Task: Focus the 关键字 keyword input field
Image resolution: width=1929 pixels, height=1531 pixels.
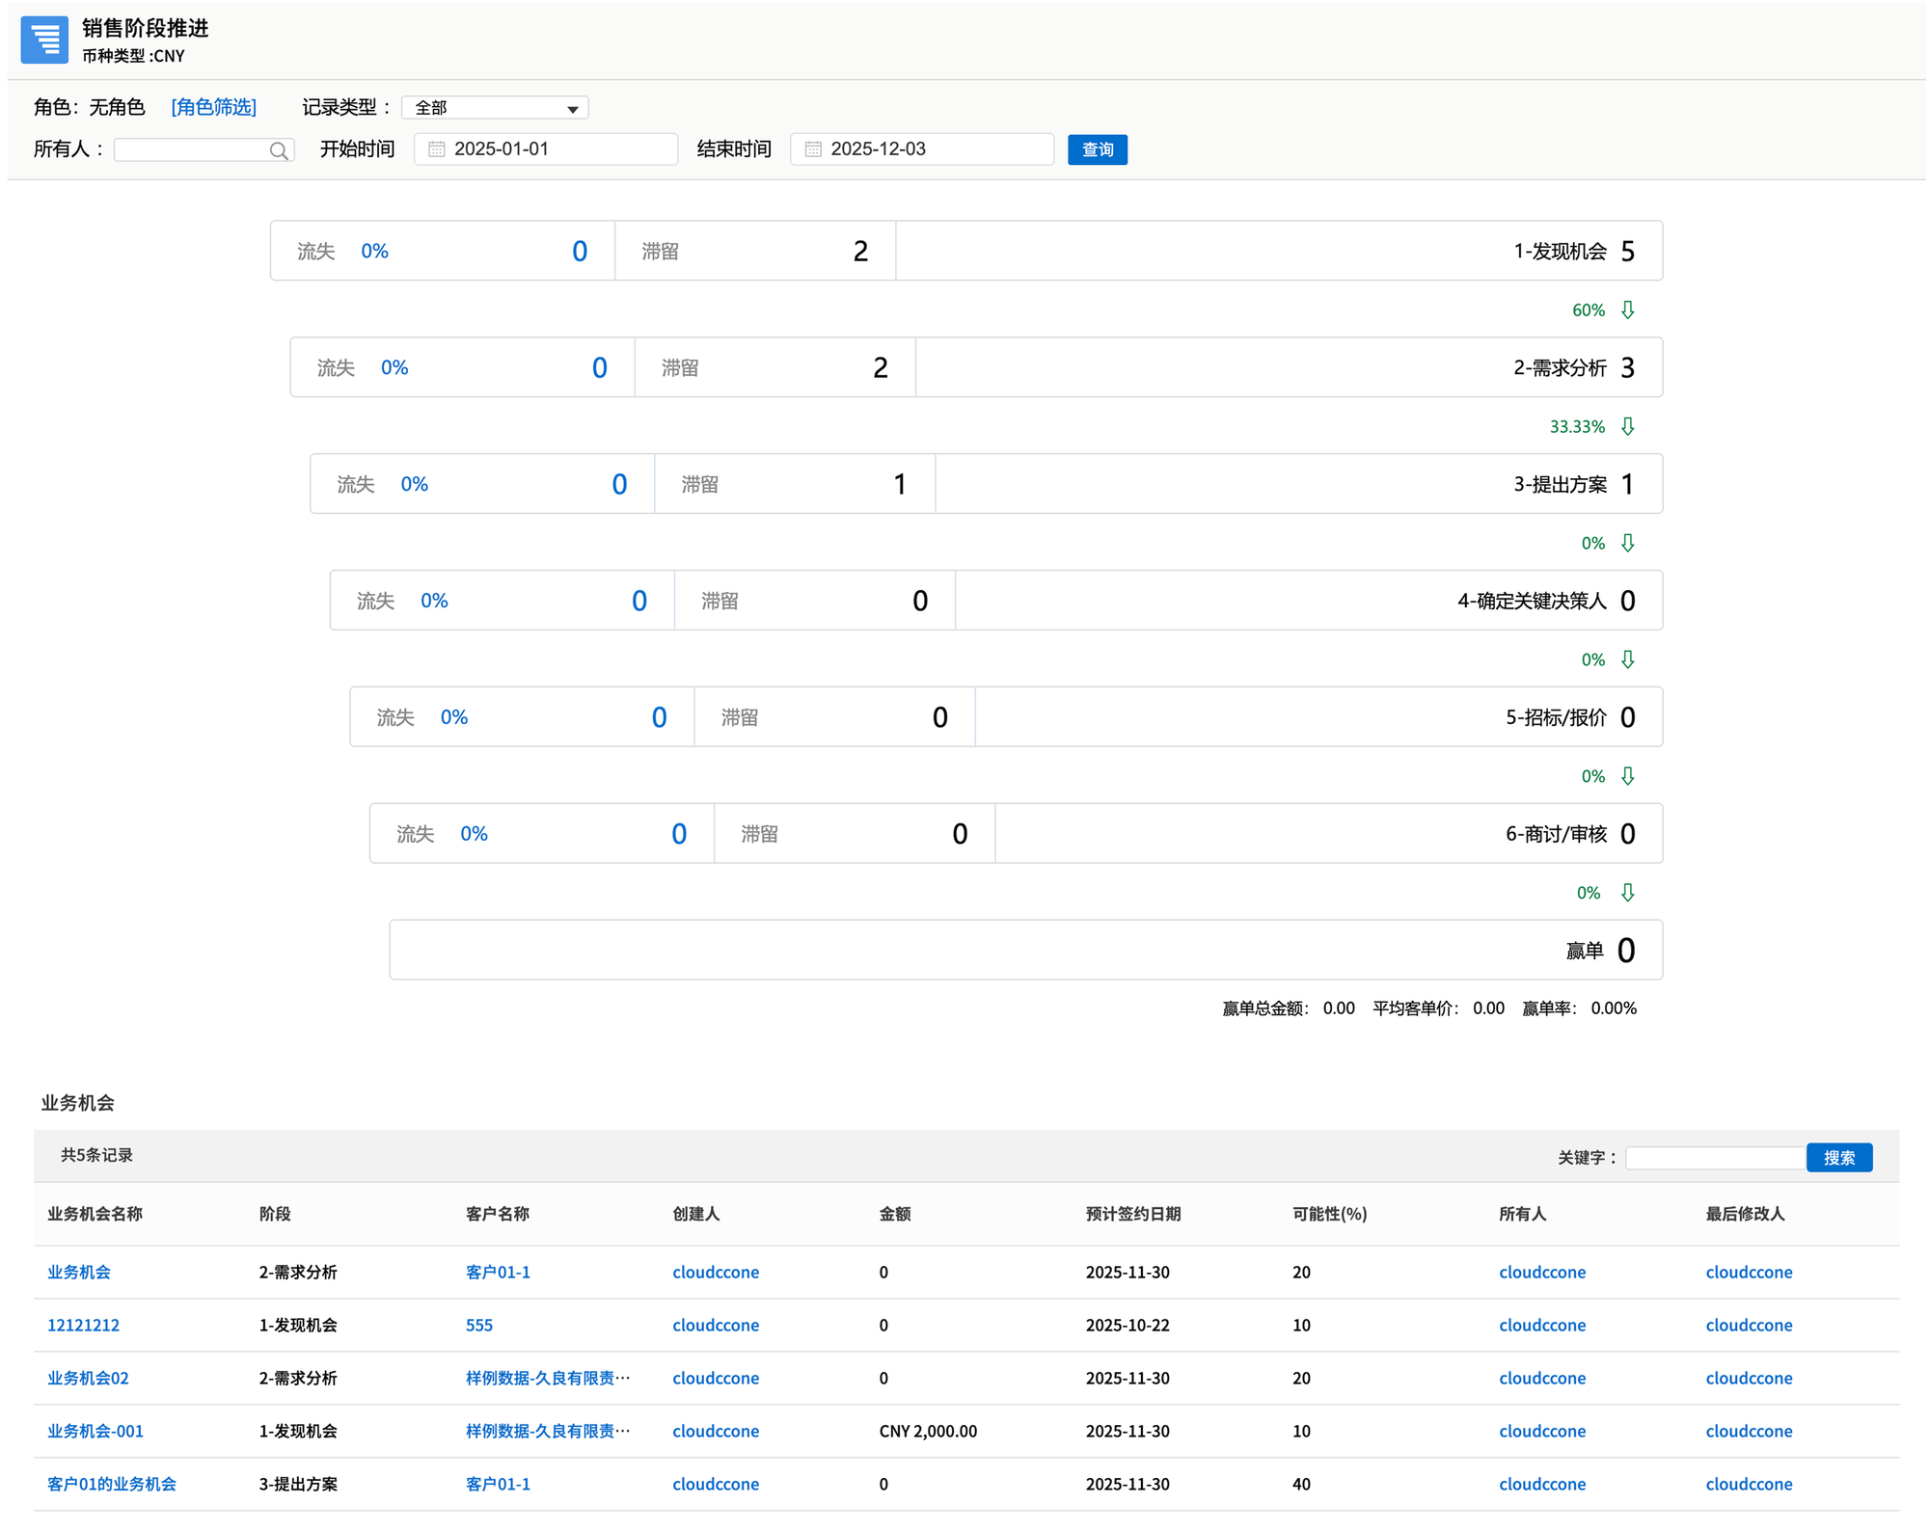Action: click(1715, 1158)
